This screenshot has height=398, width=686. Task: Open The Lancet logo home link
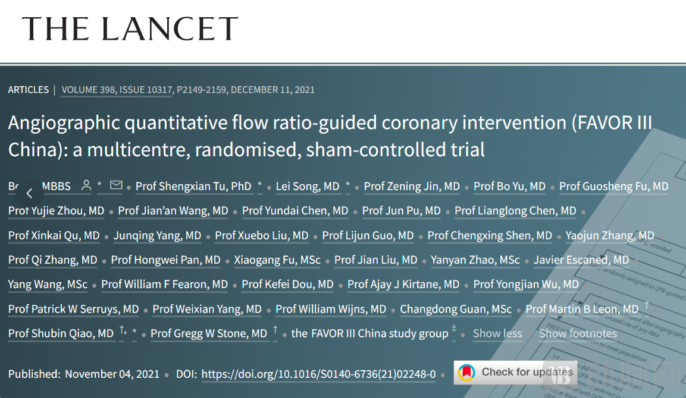coord(130,29)
